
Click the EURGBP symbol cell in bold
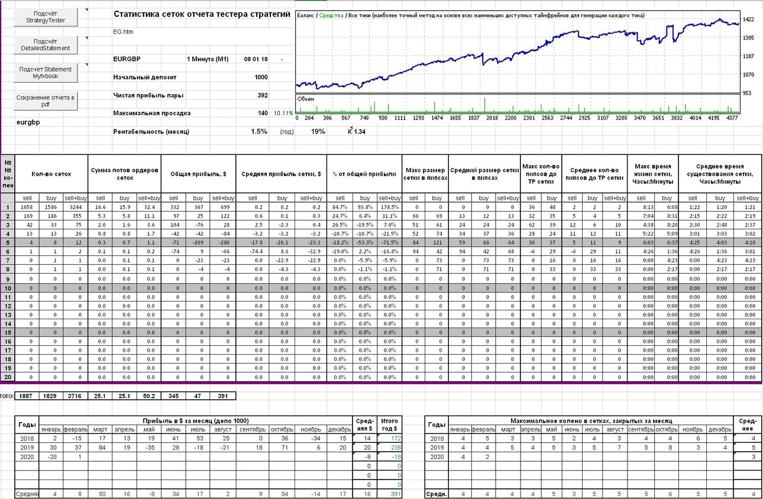(x=127, y=59)
